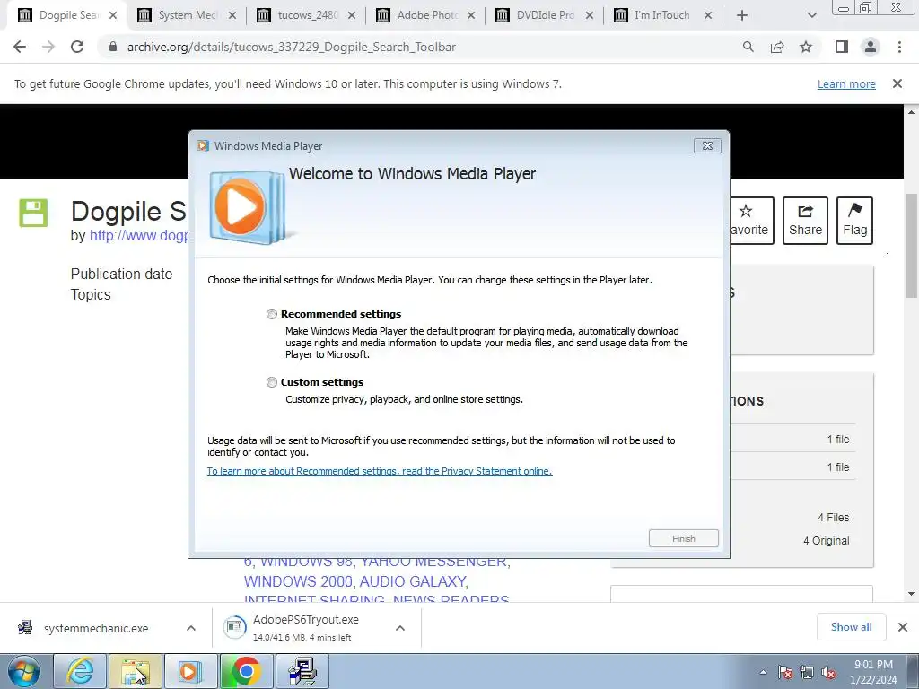
Task: Open the systemmechanic.exe downloaded file
Action: (x=96, y=628)
